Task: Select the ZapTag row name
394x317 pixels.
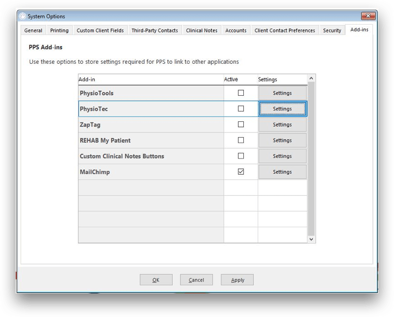Action: click(x=90, y=125)
